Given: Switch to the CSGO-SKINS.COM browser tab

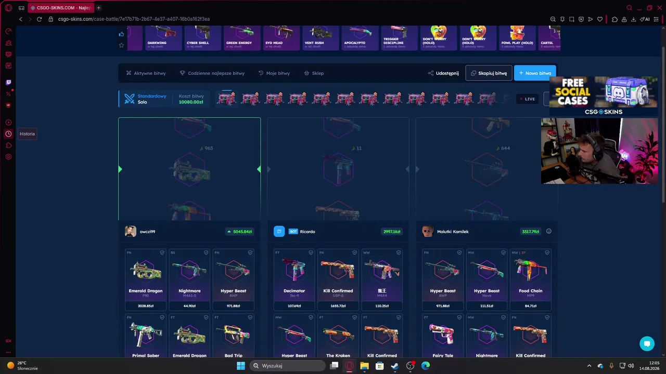Looking at the screenshot, I should pos(60,8).
